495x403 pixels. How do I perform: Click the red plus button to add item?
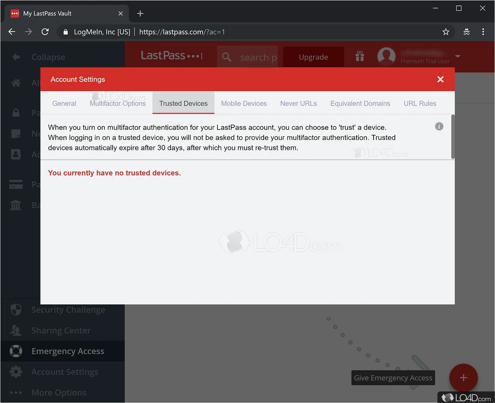click(463, 378)
